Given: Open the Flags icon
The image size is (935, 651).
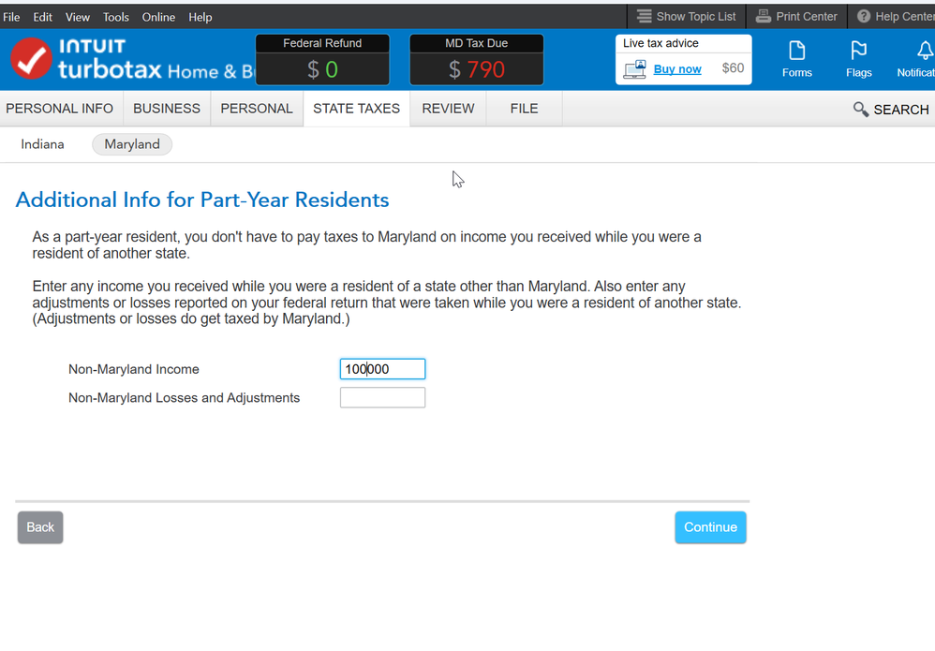Looking at the screenshot, I should [x=858, y=52].
